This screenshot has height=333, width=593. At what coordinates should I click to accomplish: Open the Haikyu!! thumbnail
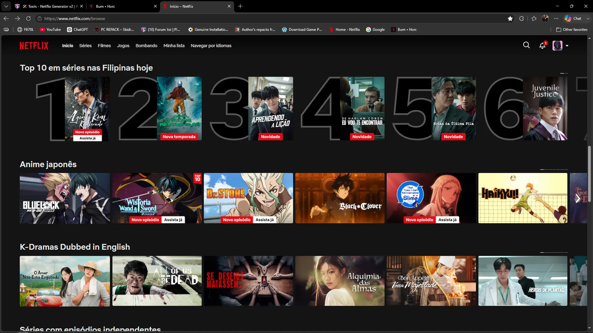coord(523,198)
